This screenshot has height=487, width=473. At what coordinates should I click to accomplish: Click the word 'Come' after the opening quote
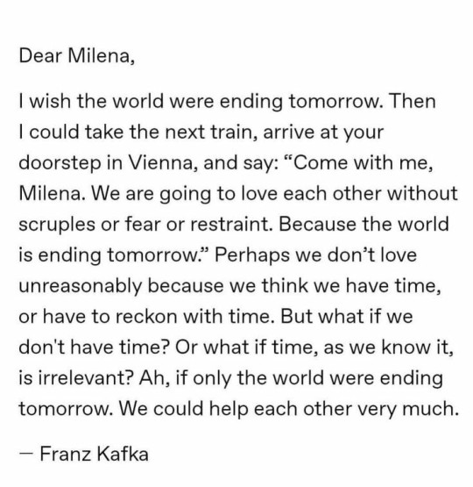(x=321, y=162)
